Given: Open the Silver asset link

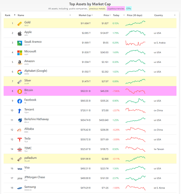Looking at the screenshot, I should pyautogui.click(x=28, y=80).
